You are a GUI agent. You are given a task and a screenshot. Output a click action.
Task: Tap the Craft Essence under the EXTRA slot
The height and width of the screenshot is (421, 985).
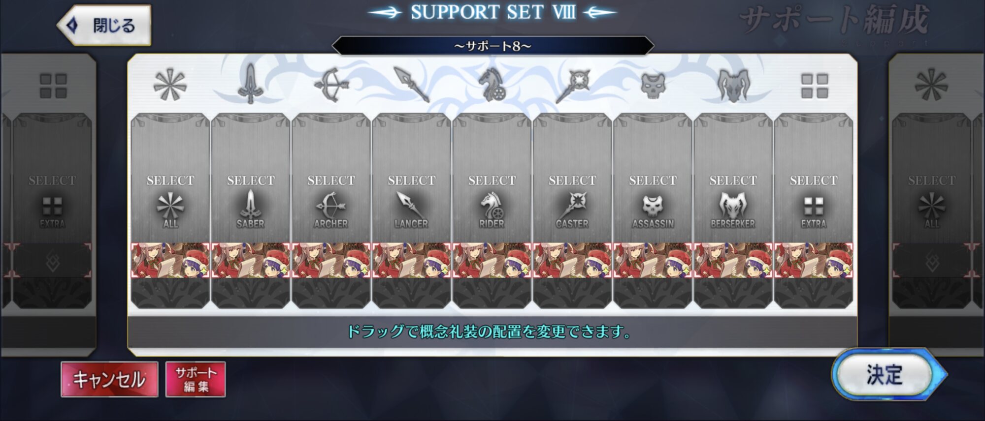pyautogui.click(x=814, y=260)
